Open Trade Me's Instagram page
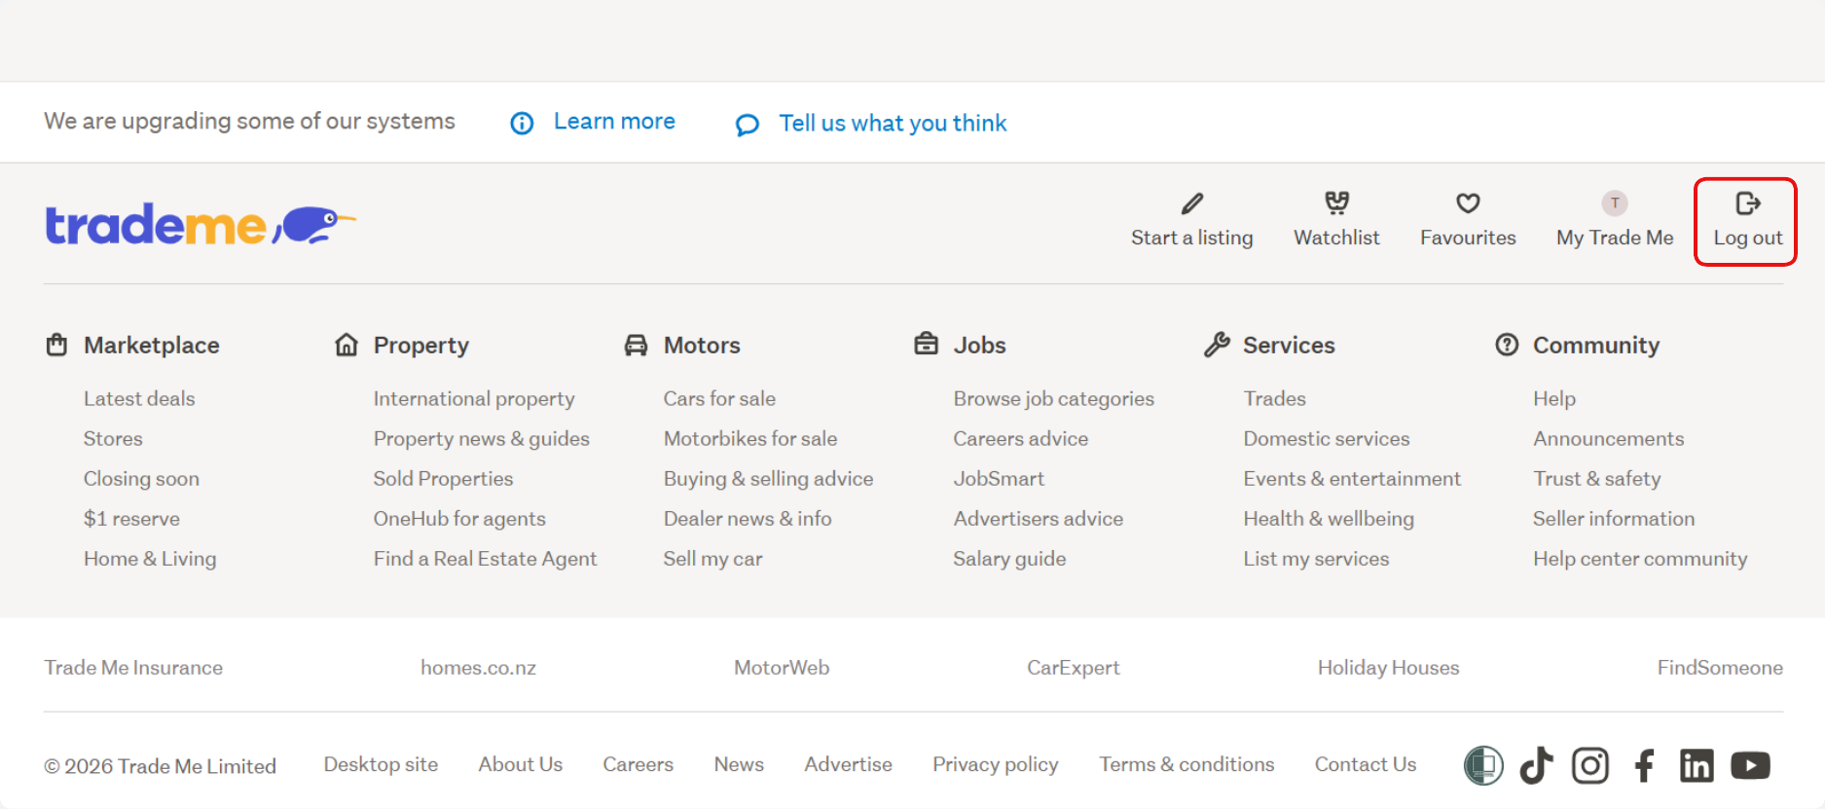1825x809 pixels. [x=1590, y=765]
